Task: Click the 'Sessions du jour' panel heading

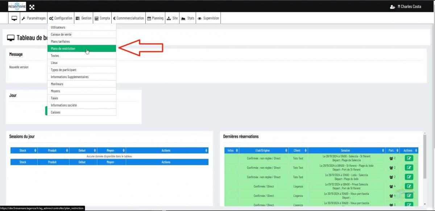Action: (x=22, y=136)
